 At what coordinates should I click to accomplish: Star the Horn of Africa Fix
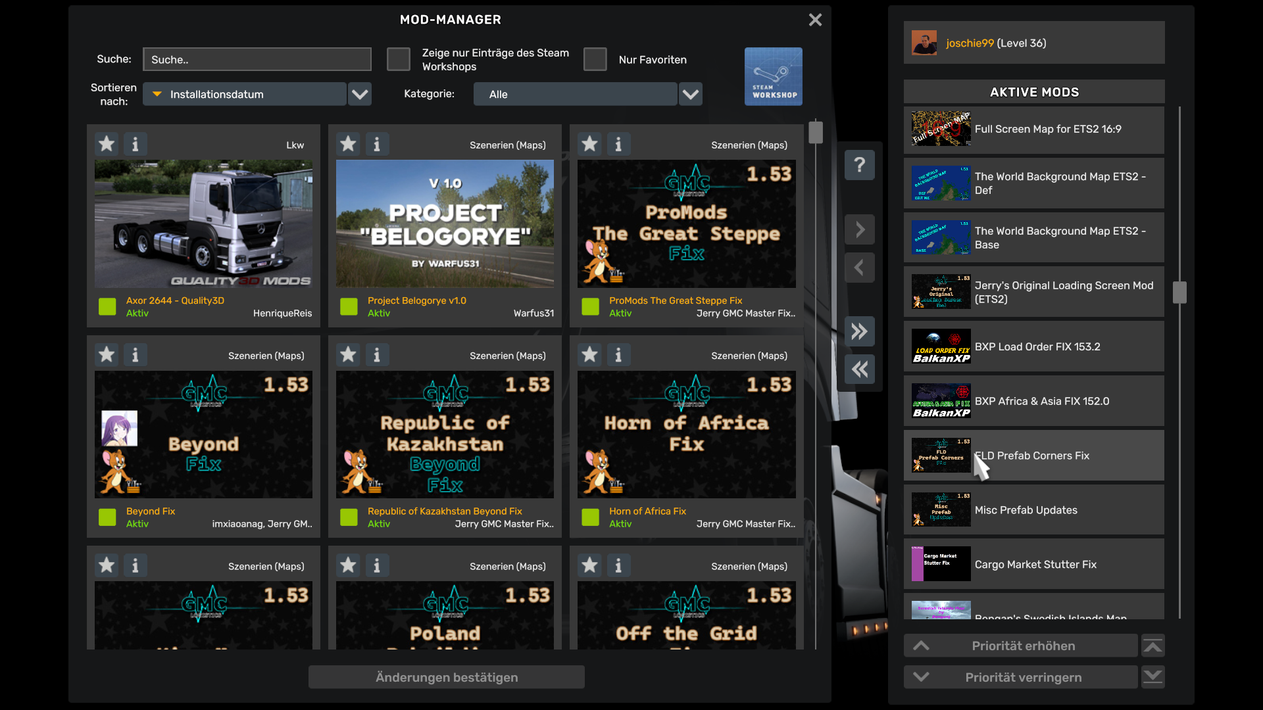[589, 355]
